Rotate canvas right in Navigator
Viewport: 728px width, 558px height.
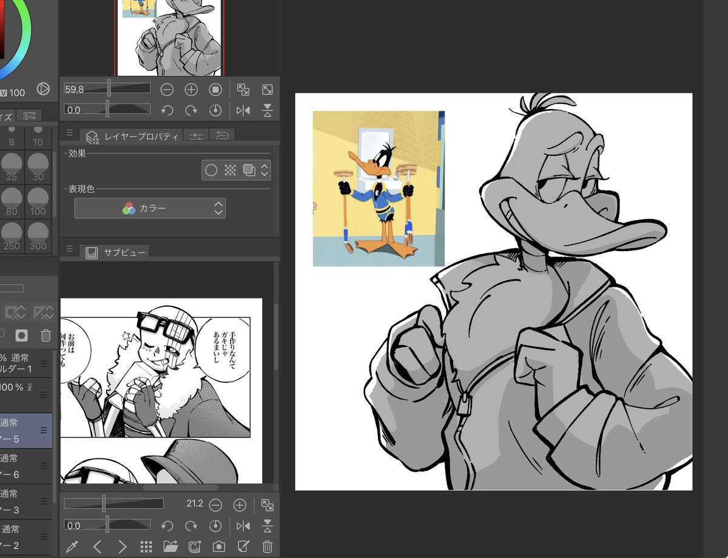[191, 110]
